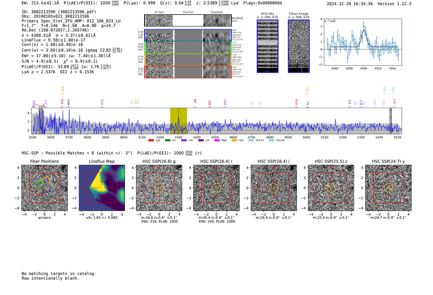The width and height of the screenshot is (433, 295).
Task: Click the EWr: 245, PLAE: 1000 label
Action: (217, 222)
